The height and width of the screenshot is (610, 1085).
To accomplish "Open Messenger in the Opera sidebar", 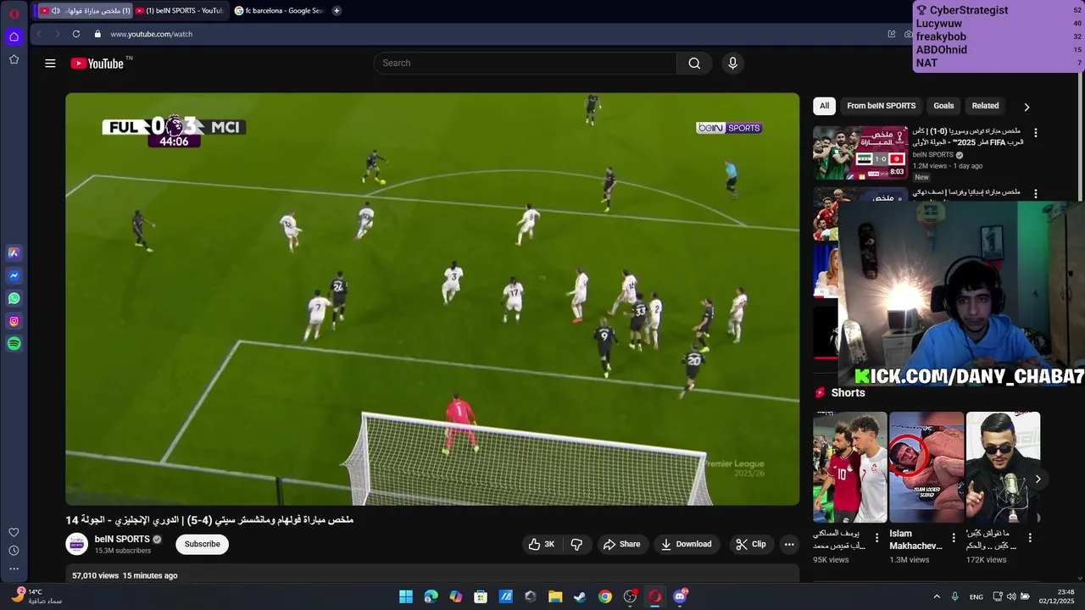I will (14, 275).
